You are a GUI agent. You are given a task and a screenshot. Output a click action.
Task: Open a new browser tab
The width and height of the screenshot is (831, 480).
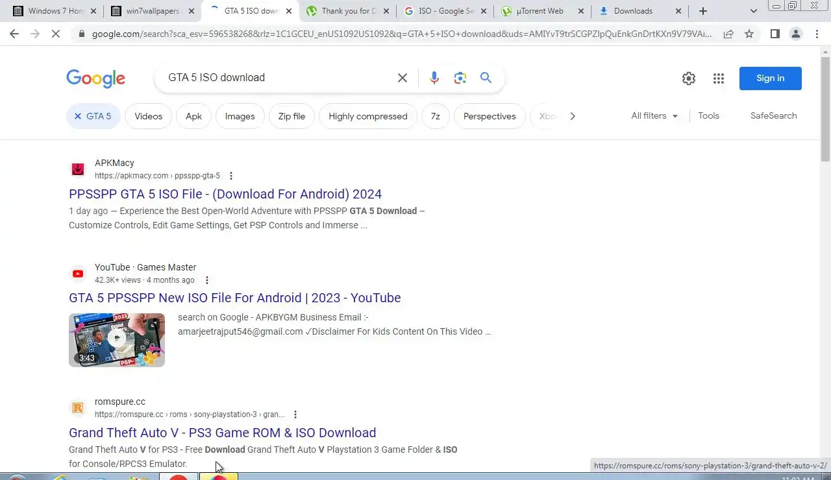(703, 11)
